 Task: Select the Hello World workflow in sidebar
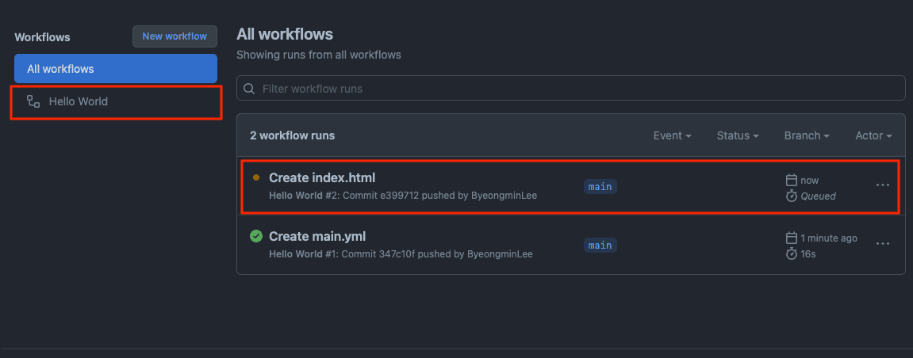116,101
